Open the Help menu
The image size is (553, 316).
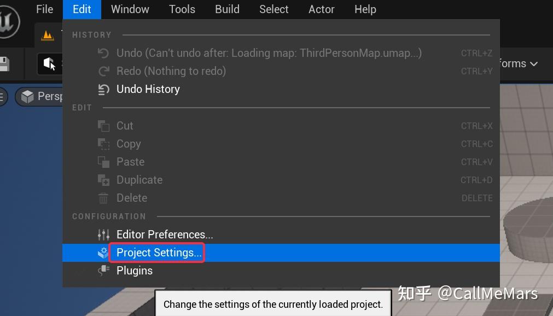click(365, 9)
